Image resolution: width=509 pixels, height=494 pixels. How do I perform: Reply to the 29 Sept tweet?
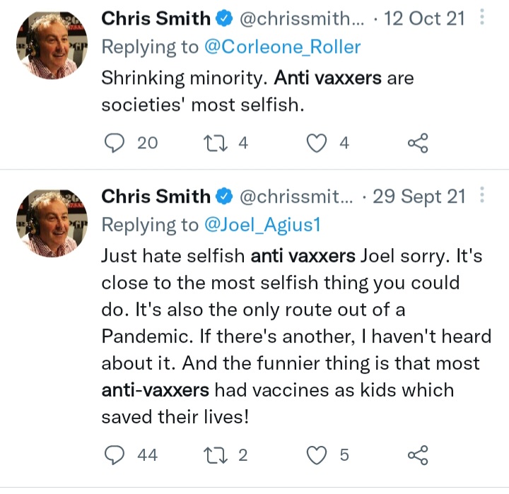[x=115, y=456]
